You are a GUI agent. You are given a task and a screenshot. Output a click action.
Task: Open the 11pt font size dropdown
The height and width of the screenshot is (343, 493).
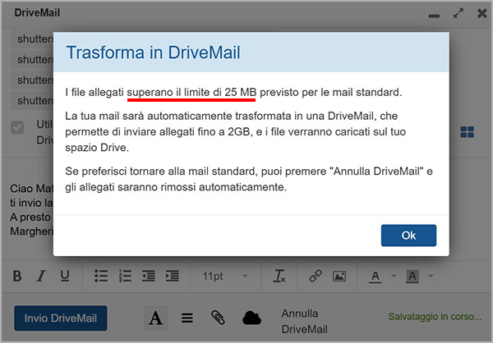(x=225, y=276)
